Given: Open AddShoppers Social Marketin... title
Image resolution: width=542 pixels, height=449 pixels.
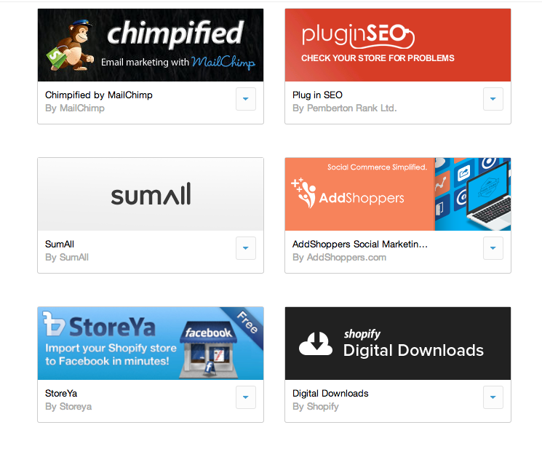Looking at the screenshot, I should point(360,244).
